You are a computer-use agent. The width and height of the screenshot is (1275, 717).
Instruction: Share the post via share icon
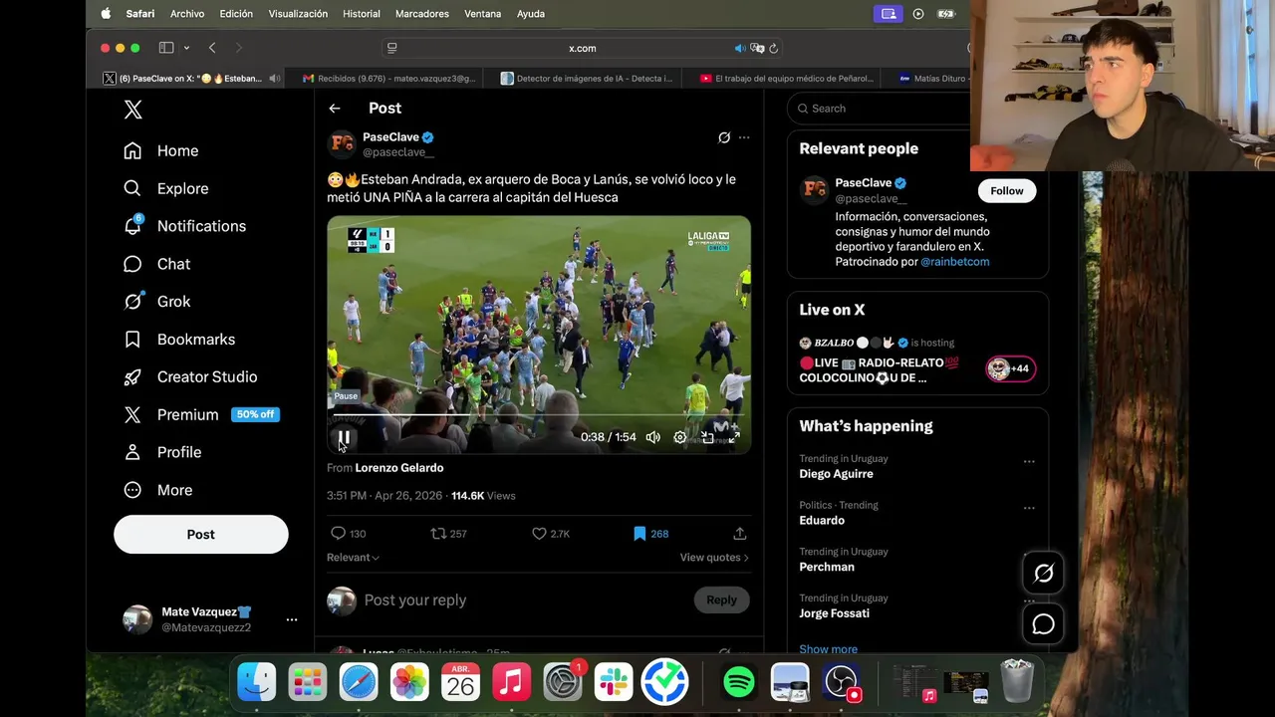click(739, 534)
